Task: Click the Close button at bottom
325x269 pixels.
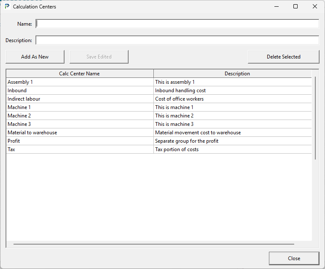Action: (x=294, y=258)
